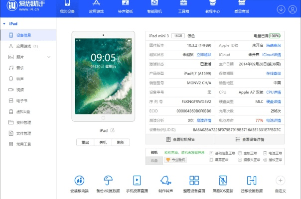
Task: Open 资料管理 folder item
Action: click(28, 122)
